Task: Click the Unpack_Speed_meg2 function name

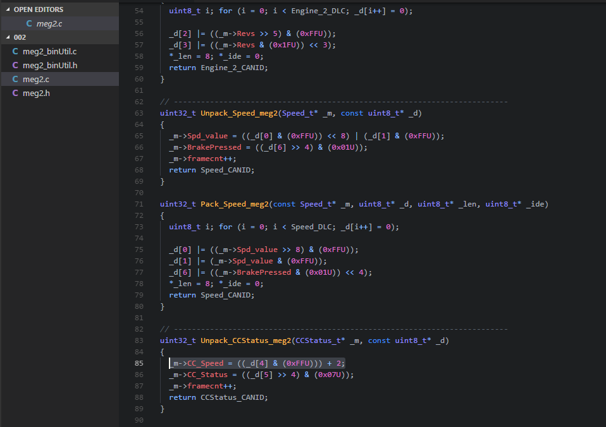Action: 239,113
